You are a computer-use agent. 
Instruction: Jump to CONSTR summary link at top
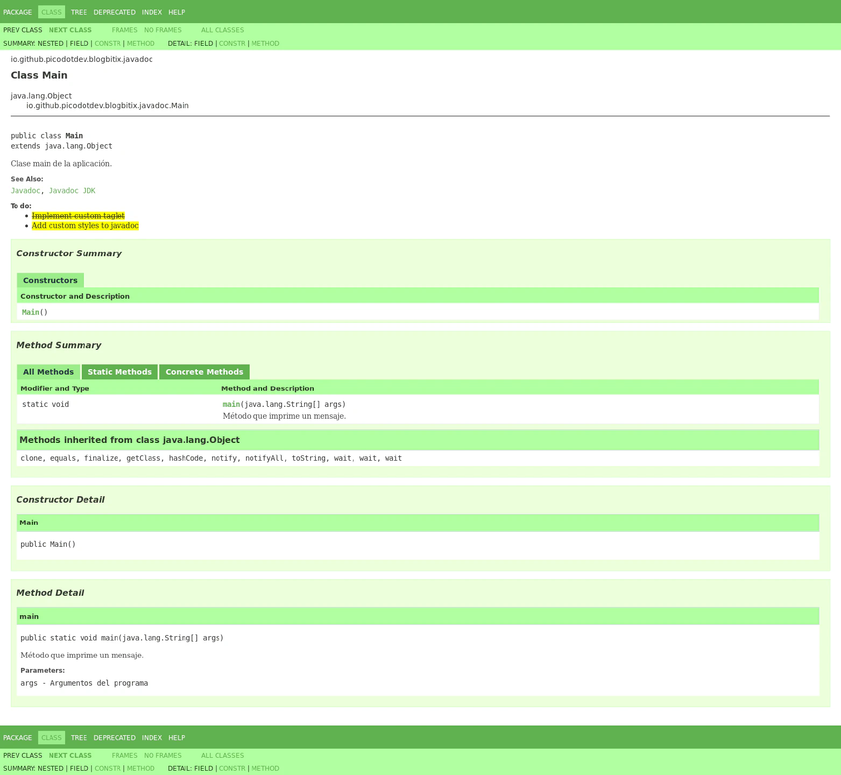click(x=108, y=44)
